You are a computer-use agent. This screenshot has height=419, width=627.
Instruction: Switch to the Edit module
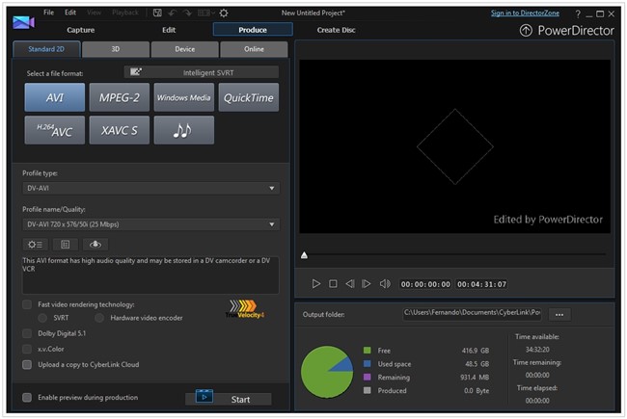pyautogui.click(x=169, y=30)
